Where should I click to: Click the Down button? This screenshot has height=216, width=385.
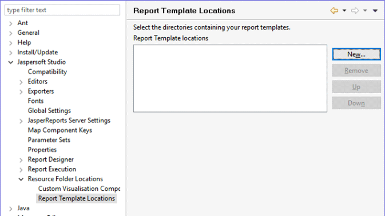tap(356, 103)
